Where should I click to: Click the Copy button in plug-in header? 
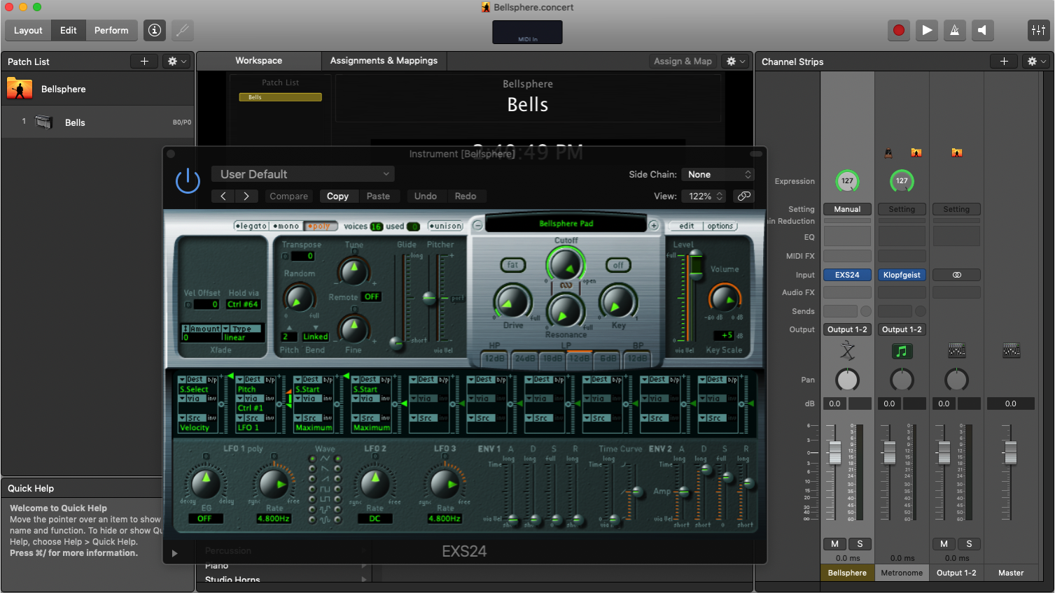click(337, 197)
